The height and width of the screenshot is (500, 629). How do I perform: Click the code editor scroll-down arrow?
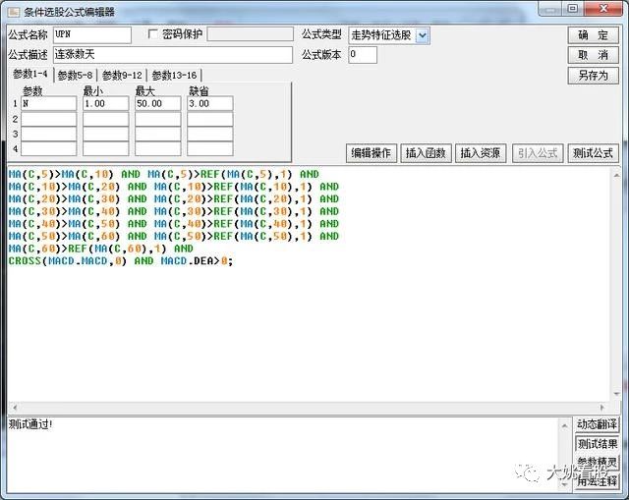(x=616, y=394)
